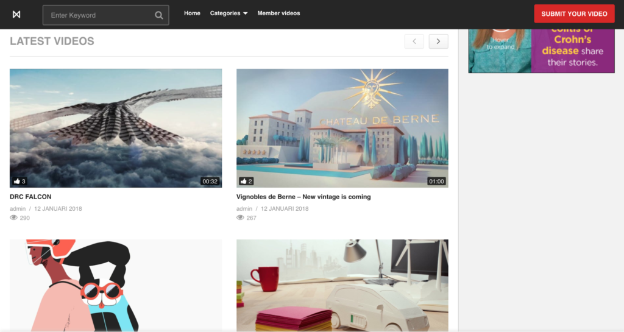Open the Member videos menu item
The image size is (624, 332).
[x=278, y=13]
